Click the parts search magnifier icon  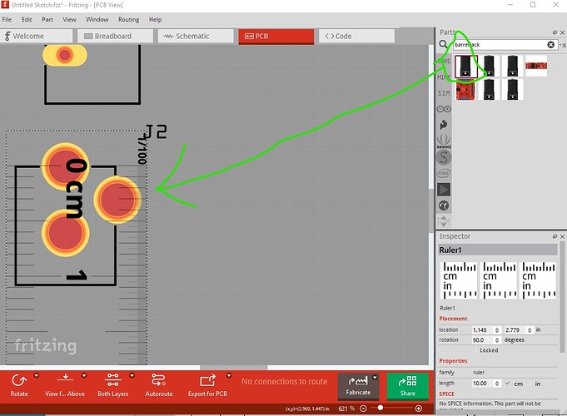coord(443,44)
